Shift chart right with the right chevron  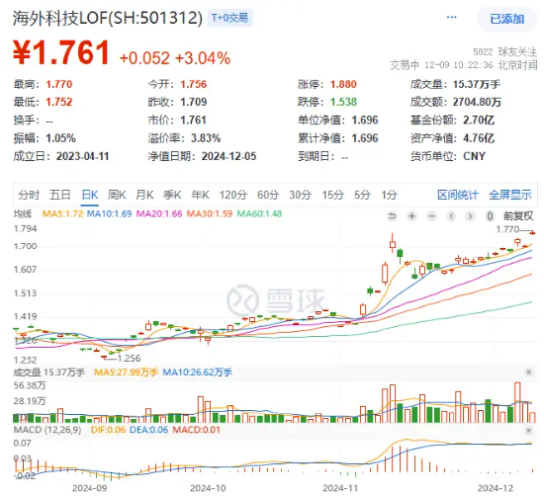[x=470, y=216]
